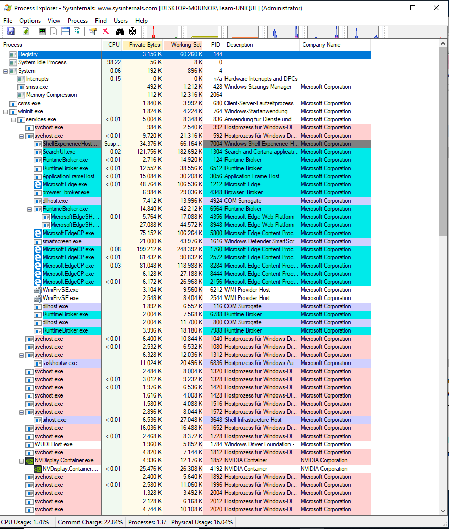Screen dimensions: 449x529
Task: Click the vertical scrollbar down arrow
Action: tap(443, 511)
